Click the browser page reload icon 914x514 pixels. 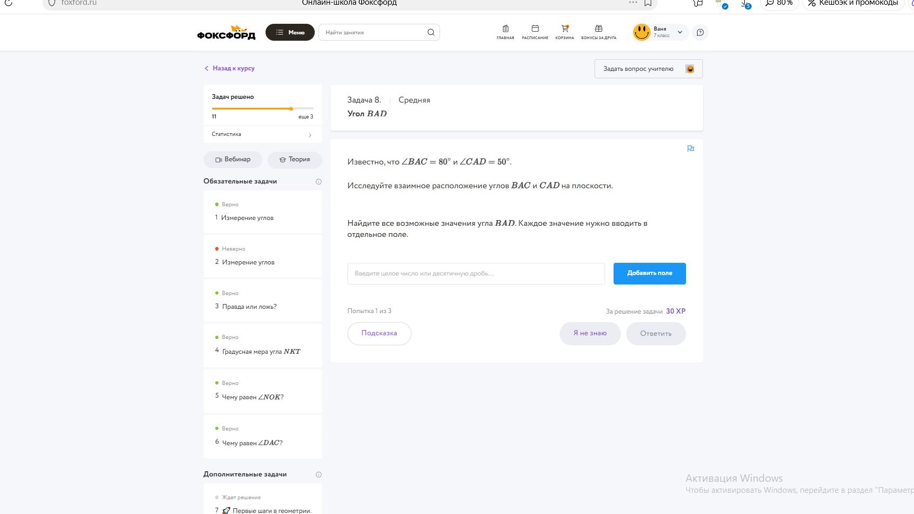point(8,3)
